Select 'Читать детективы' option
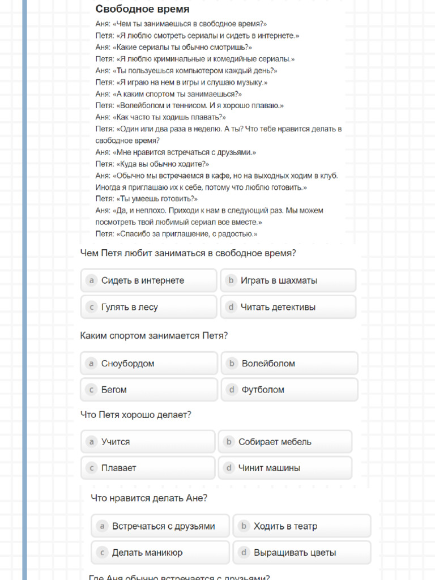Image resolution: width=435 pixels, height=580 pixels. tap(288, 307)
